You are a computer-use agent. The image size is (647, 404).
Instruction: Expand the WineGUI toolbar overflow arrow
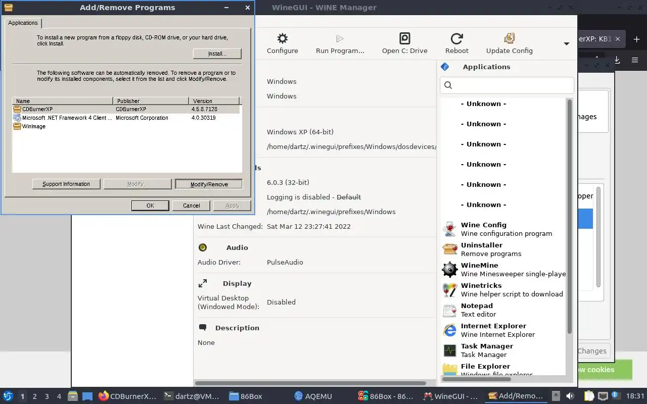567,44
